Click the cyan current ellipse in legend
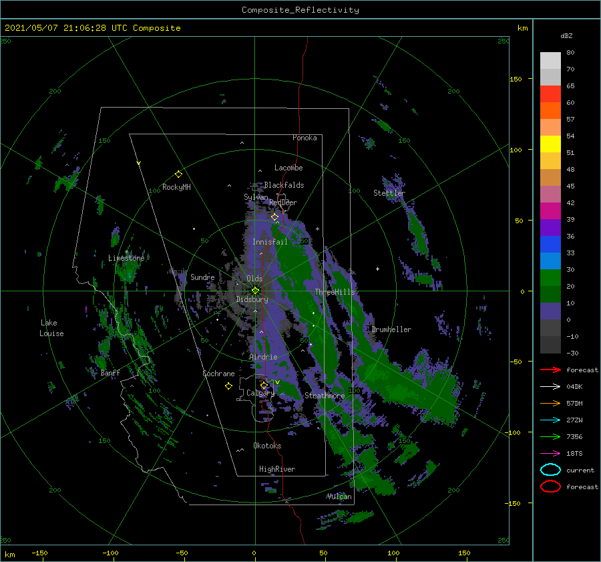The image size is (601, 562). click(550, 470)
